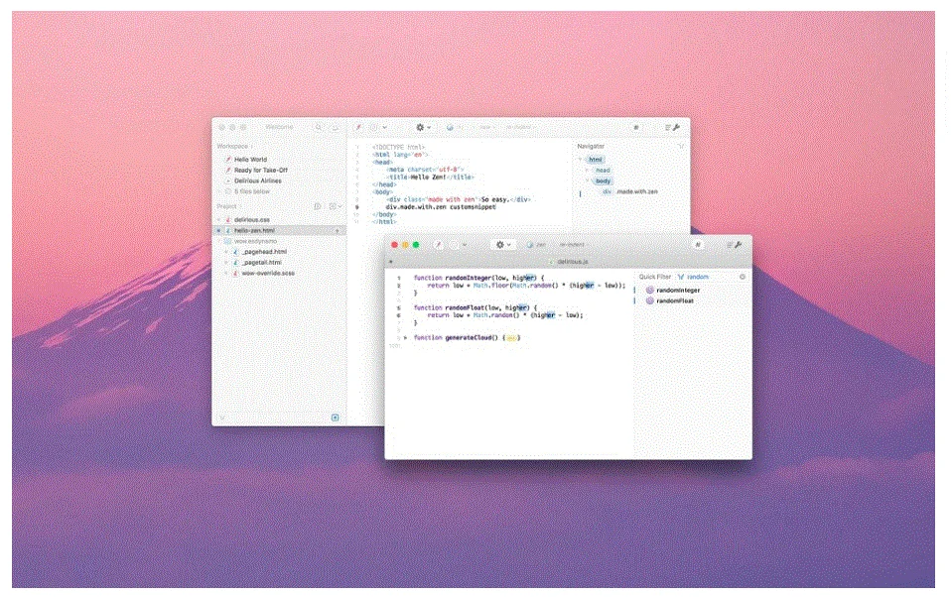Click the pin icon left of delirious.js tab
This screenshot has width=951, height=598.
pos(390,262)
